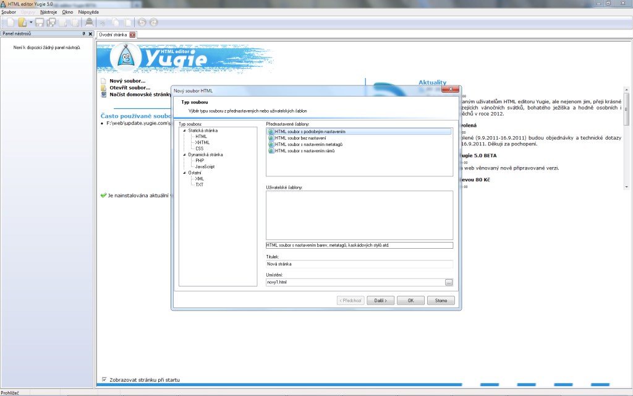Click the Copy toolbar icon

click(116, 23)
